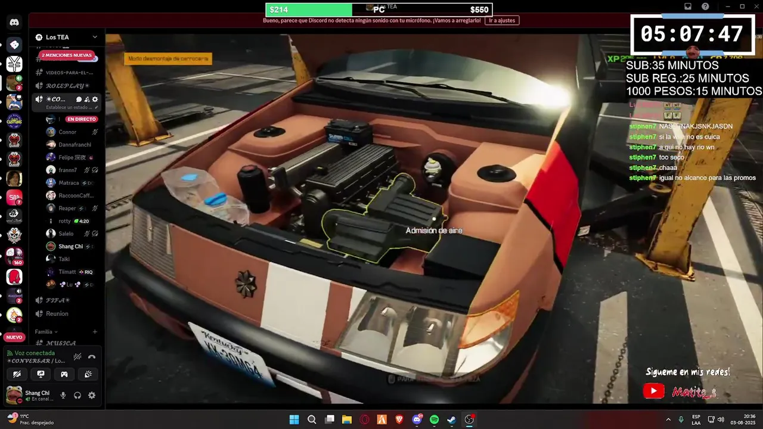This screenshot has height=429, width=763.
Task: Share your screen button in voice panel
Action: 41,374
